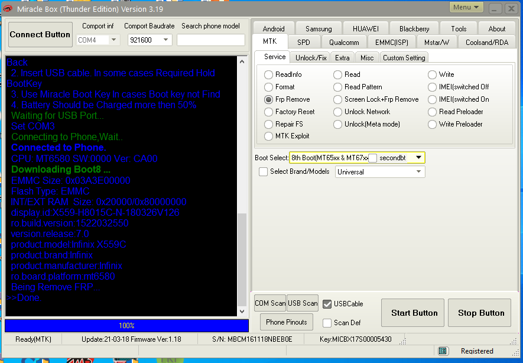The height and width of the screenshot is (363, 523).
Task: Check the Scan Def option
Action: coord(327,323)
